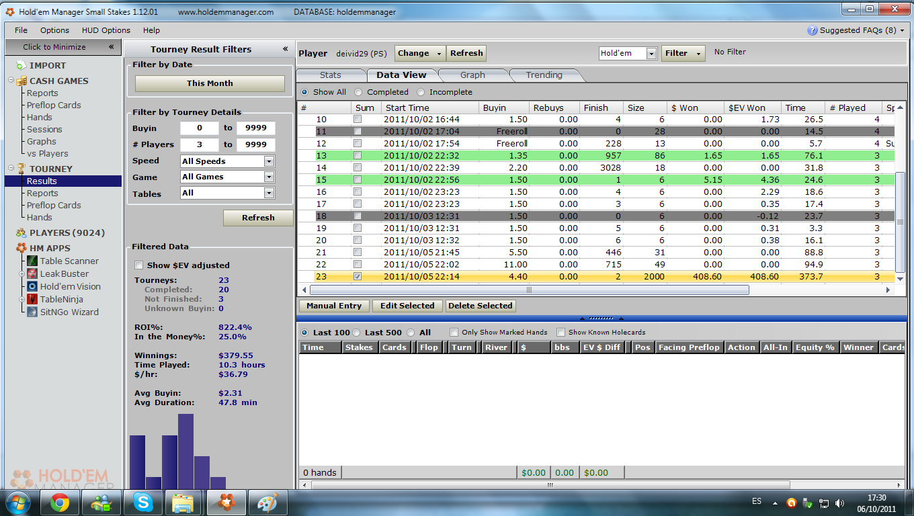Open Windows Explorer folder in taskbar

pos(183,502)
